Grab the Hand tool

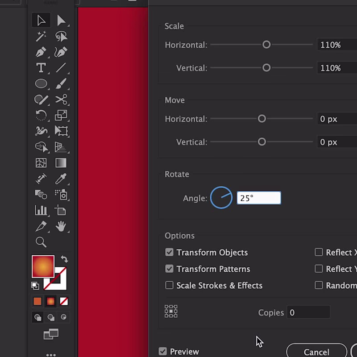62,226
